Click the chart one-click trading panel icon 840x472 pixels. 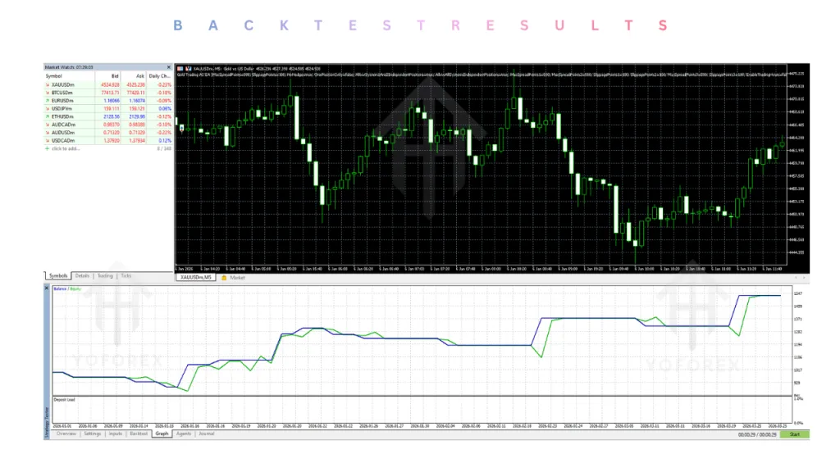(180, 69)
